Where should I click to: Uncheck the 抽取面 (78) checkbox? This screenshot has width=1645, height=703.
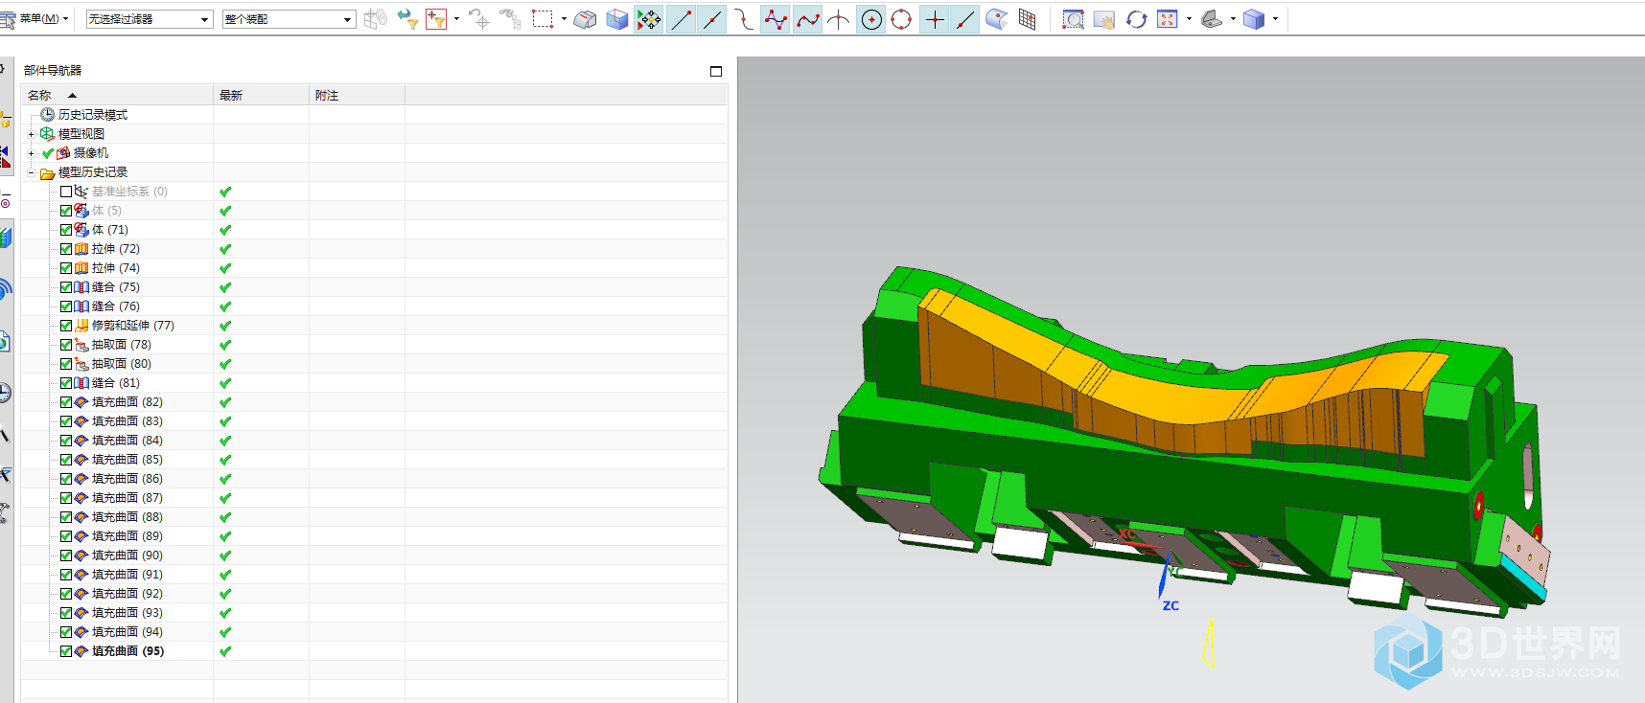(x=66, y=345)
